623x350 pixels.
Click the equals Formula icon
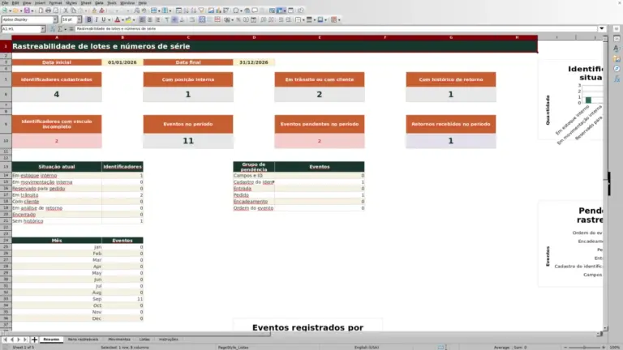pos(71,28)
